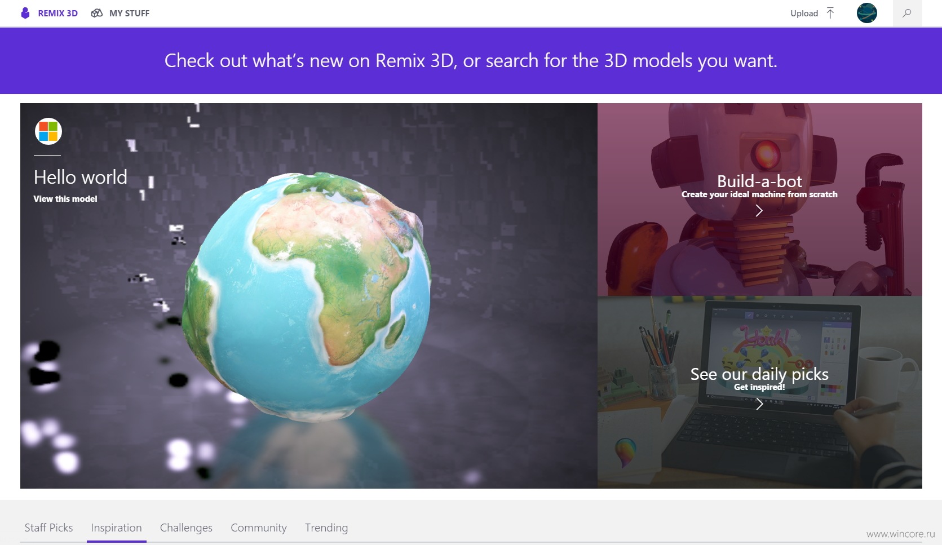Click the Upload text button
The image size is (942, 545).
tap(804, 14)
